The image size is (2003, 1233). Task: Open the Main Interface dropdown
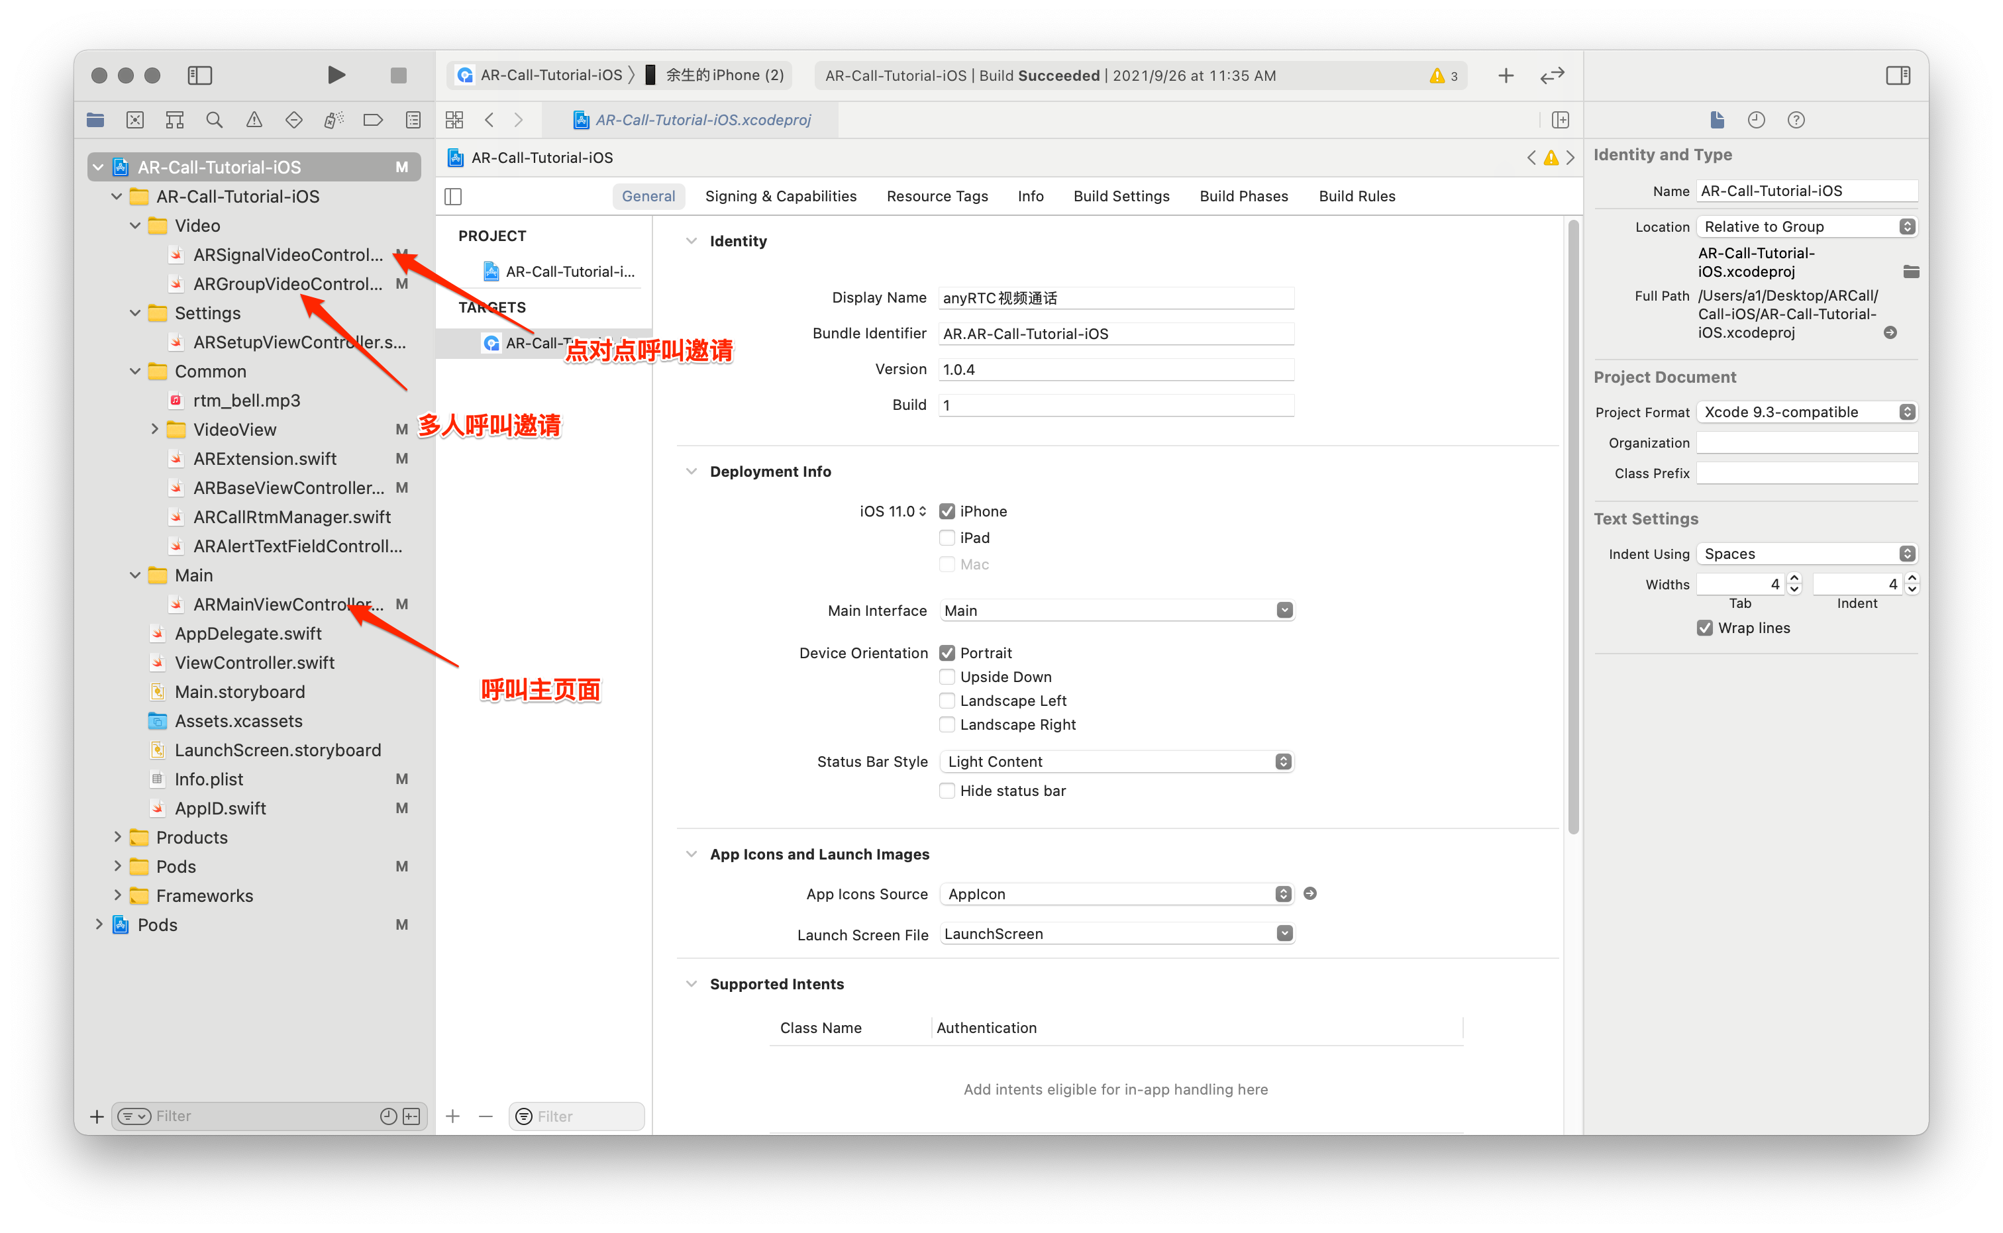[x=1117, y=610]
